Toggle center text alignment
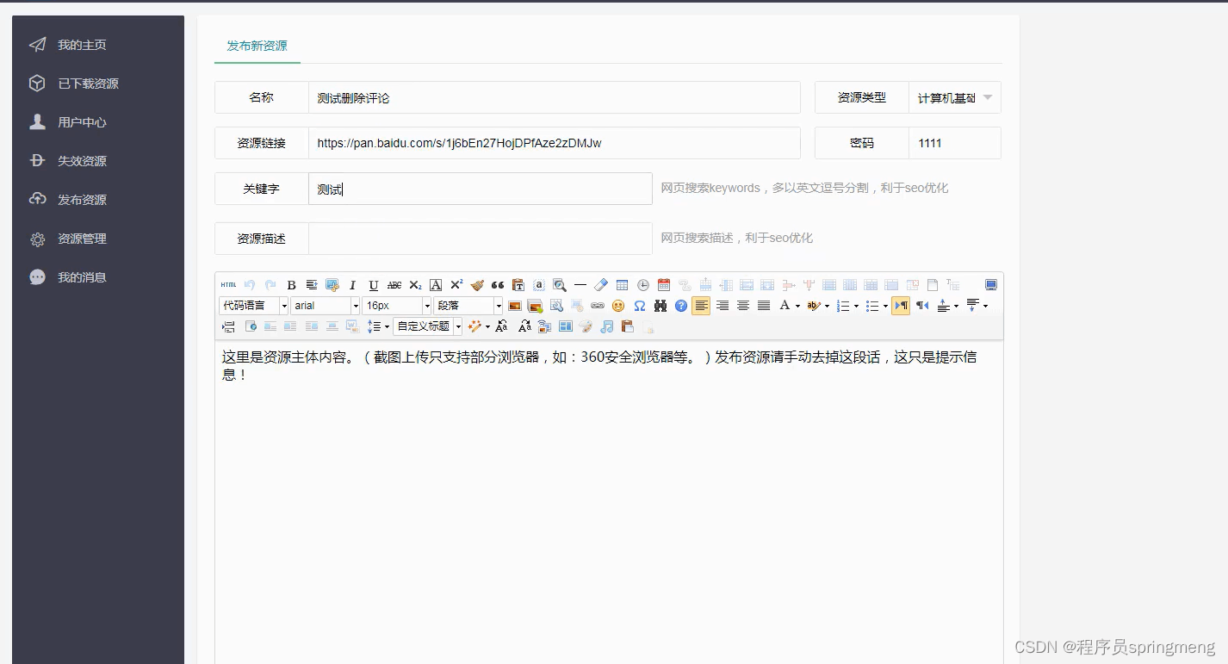This screenshot has height=664, width=1228. pos(743,306)
